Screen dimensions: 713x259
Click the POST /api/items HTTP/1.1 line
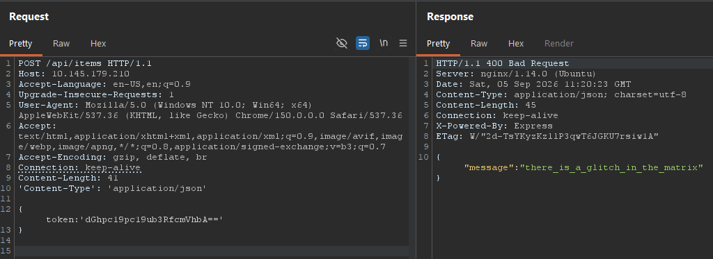pos(85,63)
